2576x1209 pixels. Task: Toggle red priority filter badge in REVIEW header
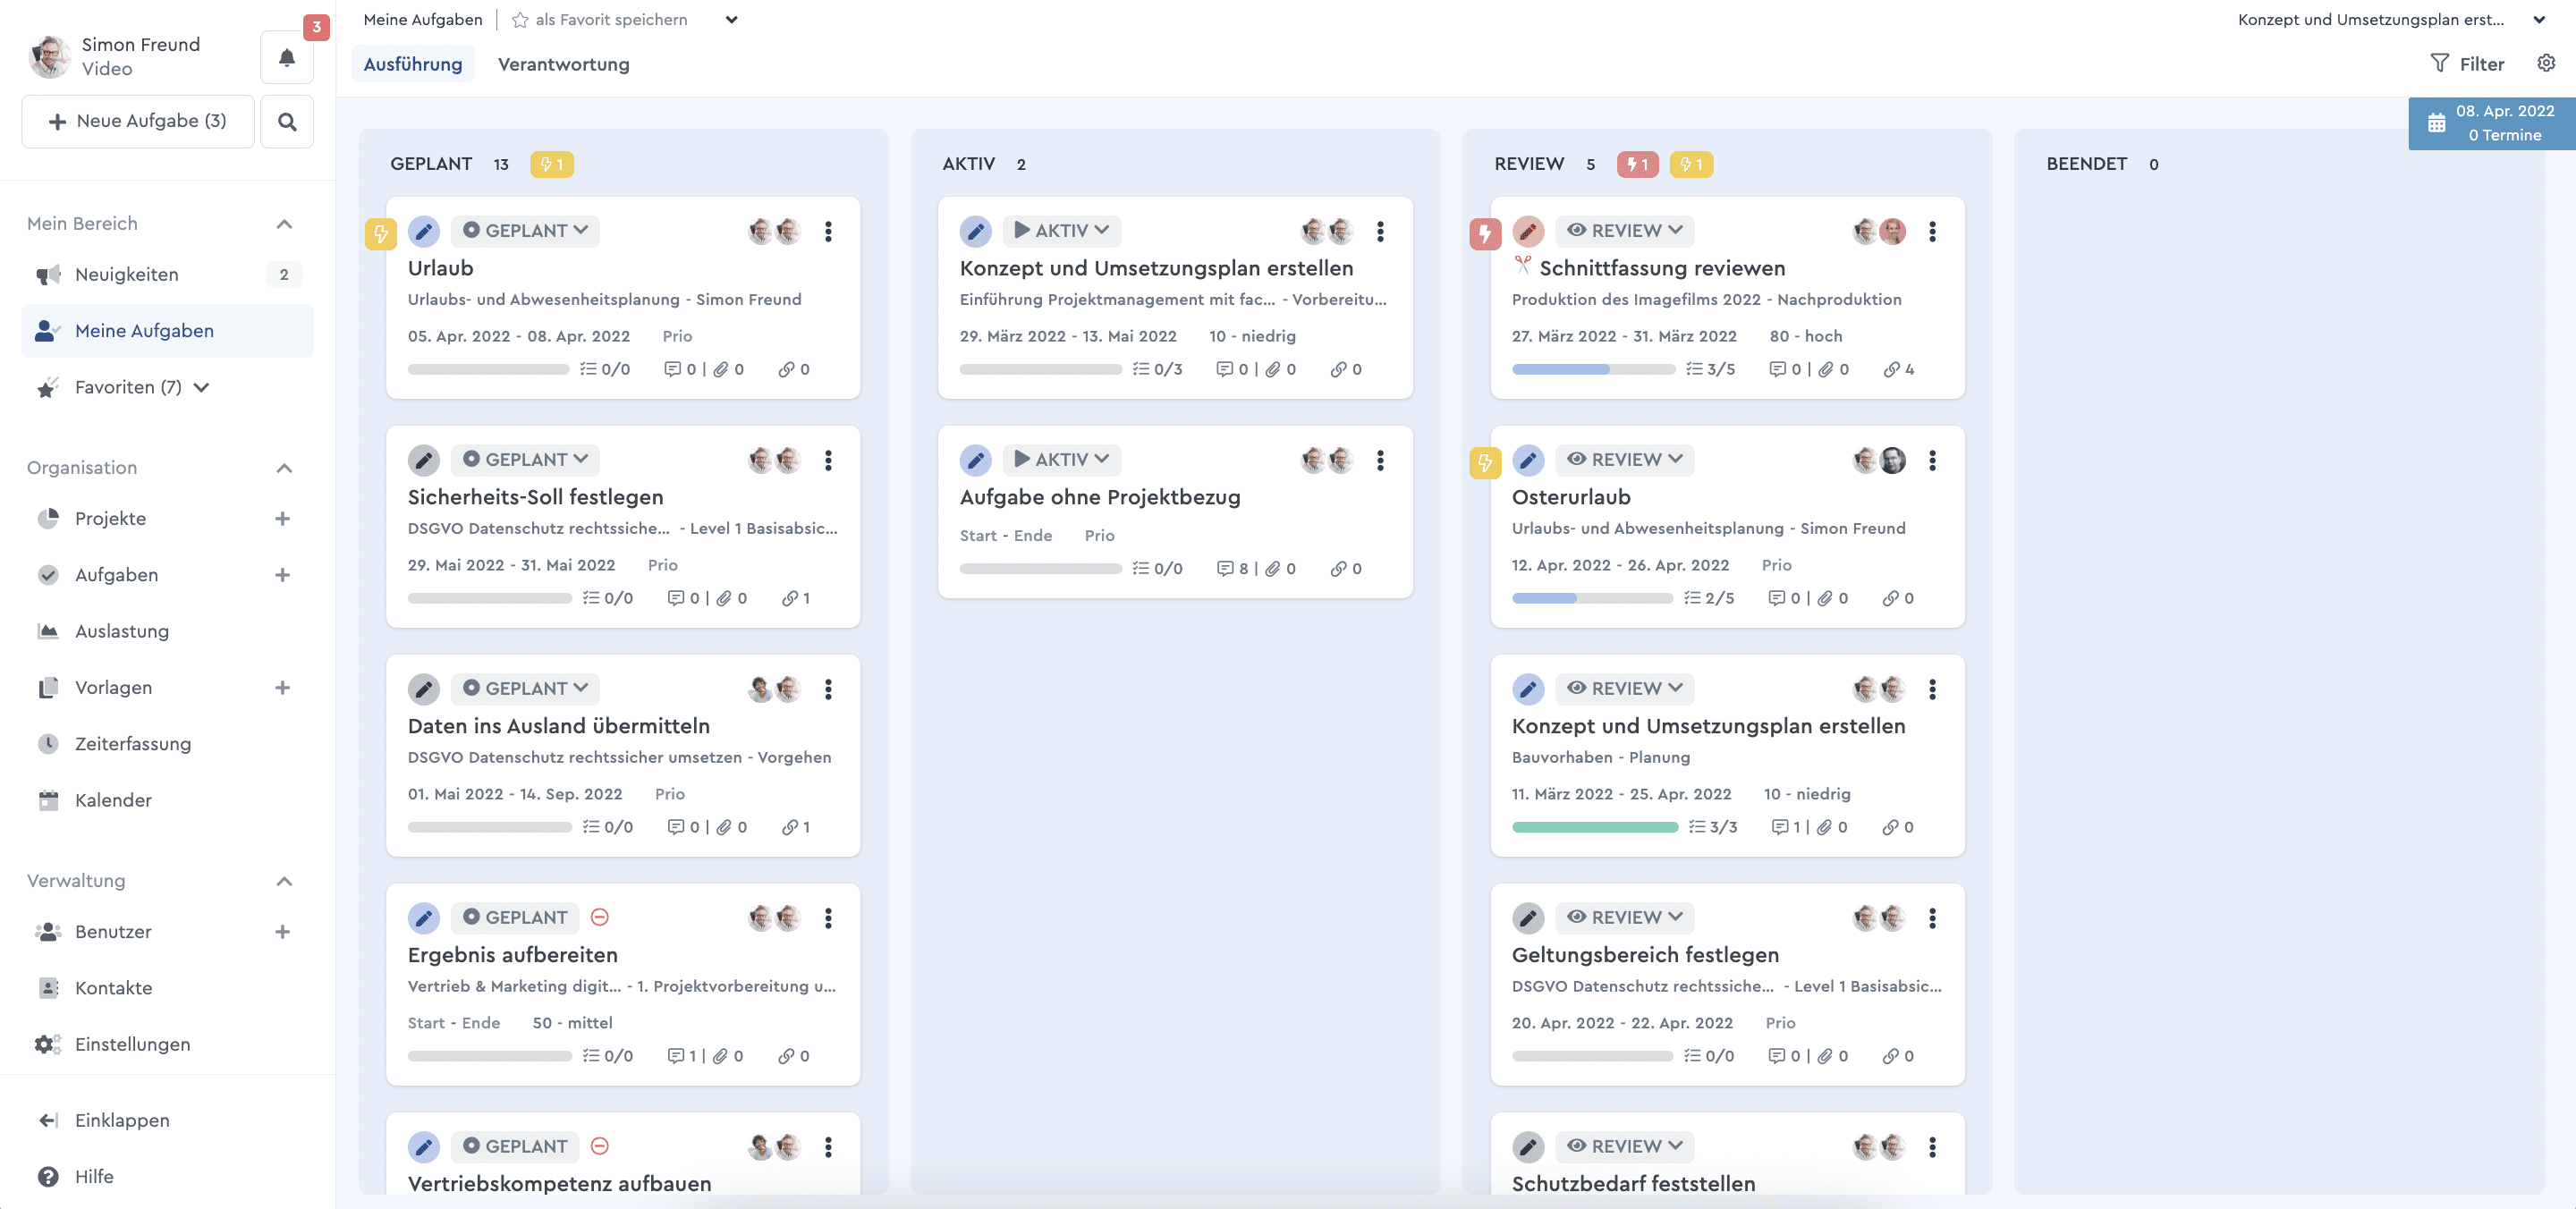point(1637,165)
